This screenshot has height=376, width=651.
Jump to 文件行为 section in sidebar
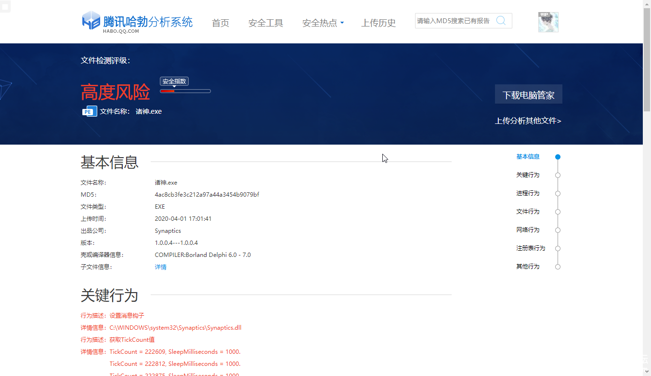pyautogui.click(x=528, y=212)
